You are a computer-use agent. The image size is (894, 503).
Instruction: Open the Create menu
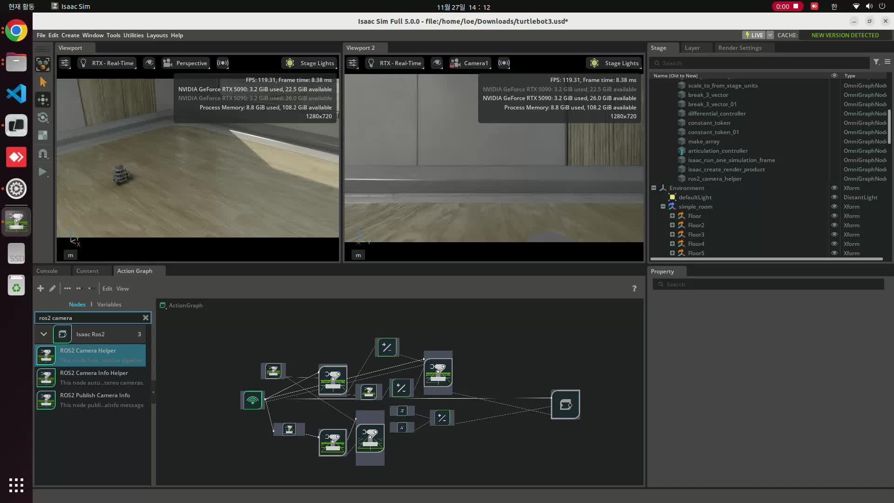pos(70,35)
